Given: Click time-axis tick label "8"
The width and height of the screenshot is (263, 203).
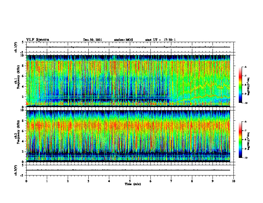Looking at the screenshot, I should click(x=192, y=181).
